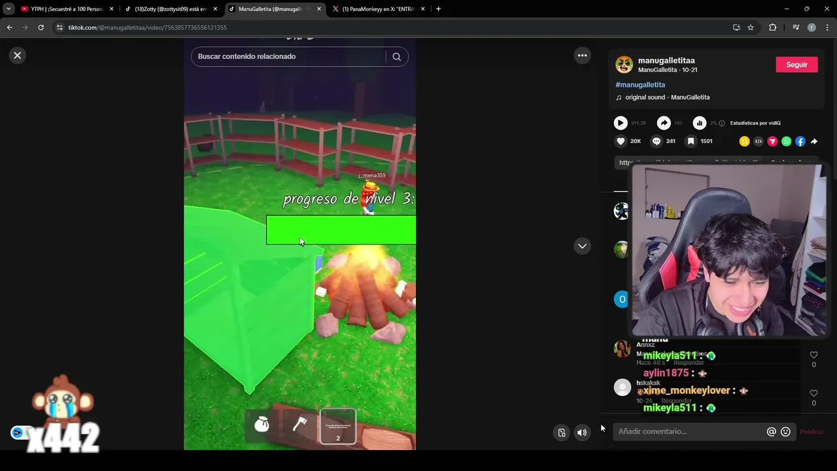The height and width of the screenshot is (471, 837).
Task: Click the yellow repost icon
Action: click(744, 141)
